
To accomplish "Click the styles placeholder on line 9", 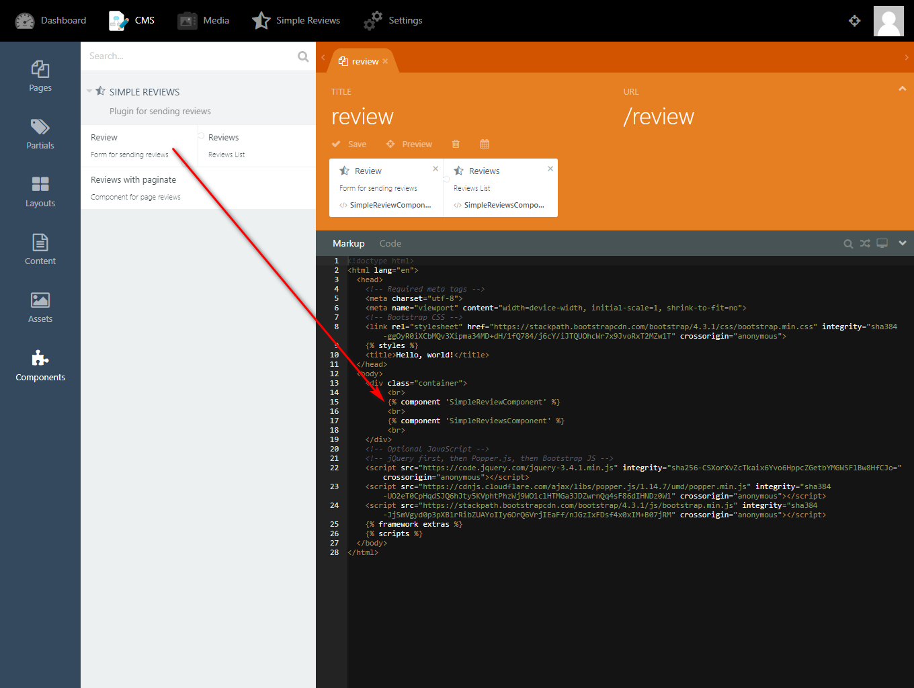I will [x=392, y=345].
